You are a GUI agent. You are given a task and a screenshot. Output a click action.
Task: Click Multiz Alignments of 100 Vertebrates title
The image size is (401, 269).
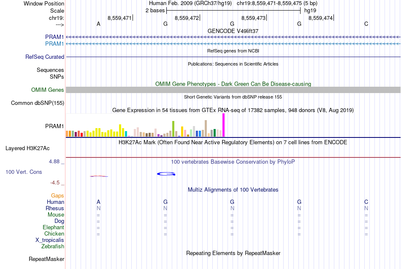[233, 189]
